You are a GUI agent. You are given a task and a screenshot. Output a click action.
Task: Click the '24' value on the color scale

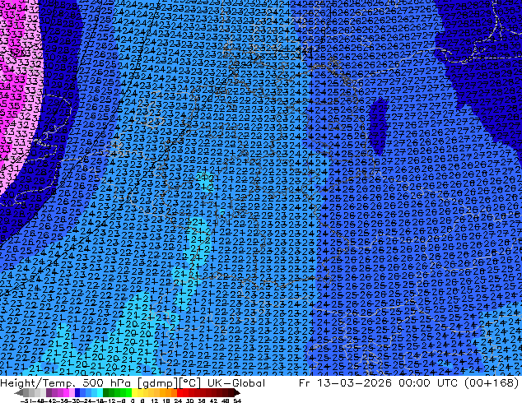(178, 401)
